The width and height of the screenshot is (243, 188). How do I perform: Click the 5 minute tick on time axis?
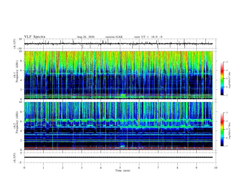point(120,168)
